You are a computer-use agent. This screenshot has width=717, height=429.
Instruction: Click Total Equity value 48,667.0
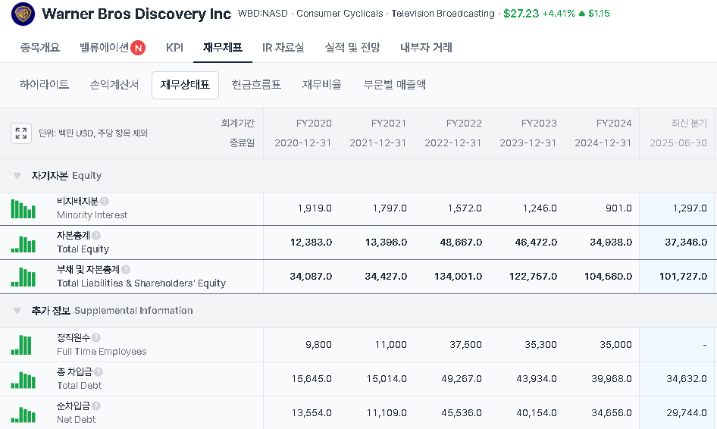(x=461, y=243)
